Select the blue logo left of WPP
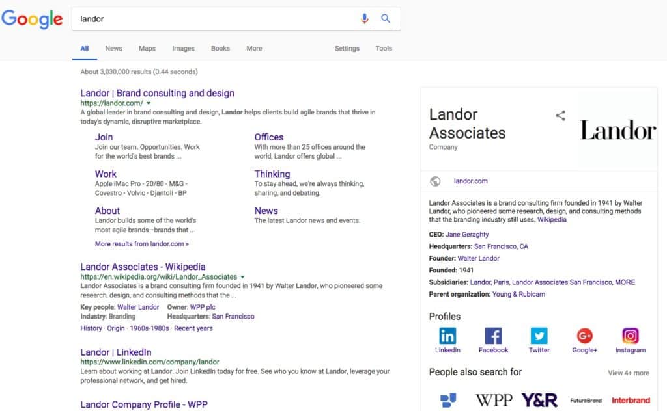This screenshot has height=411, width=667. [x=448, y=400]
